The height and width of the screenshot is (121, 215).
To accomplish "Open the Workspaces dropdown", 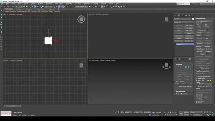I will point(207,4).
